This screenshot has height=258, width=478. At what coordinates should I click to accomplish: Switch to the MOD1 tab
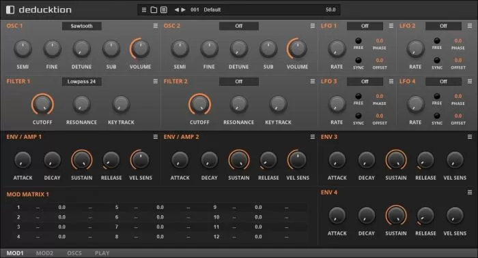point(15,253)
